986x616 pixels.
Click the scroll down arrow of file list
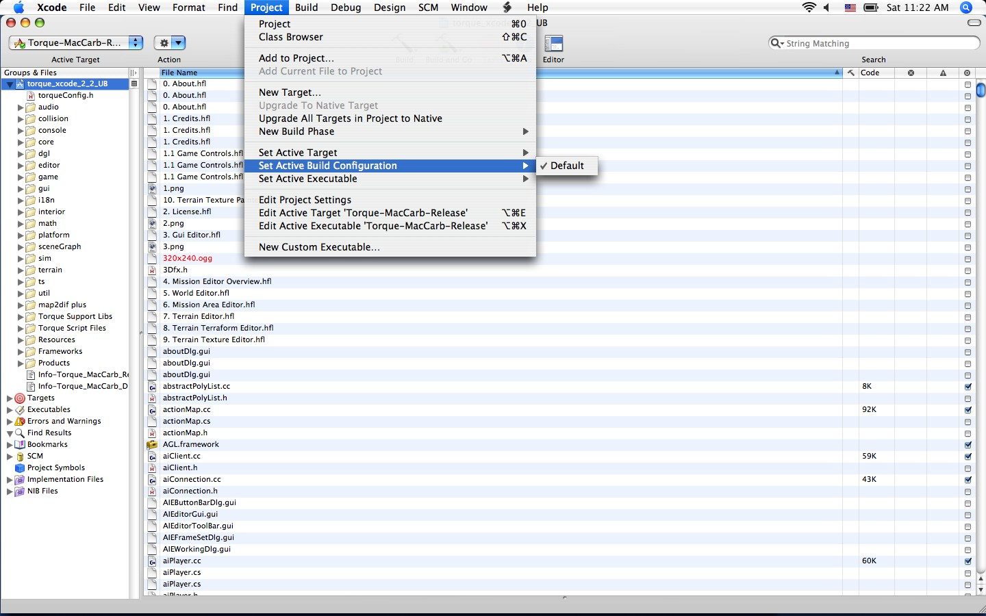pos(981,589)
